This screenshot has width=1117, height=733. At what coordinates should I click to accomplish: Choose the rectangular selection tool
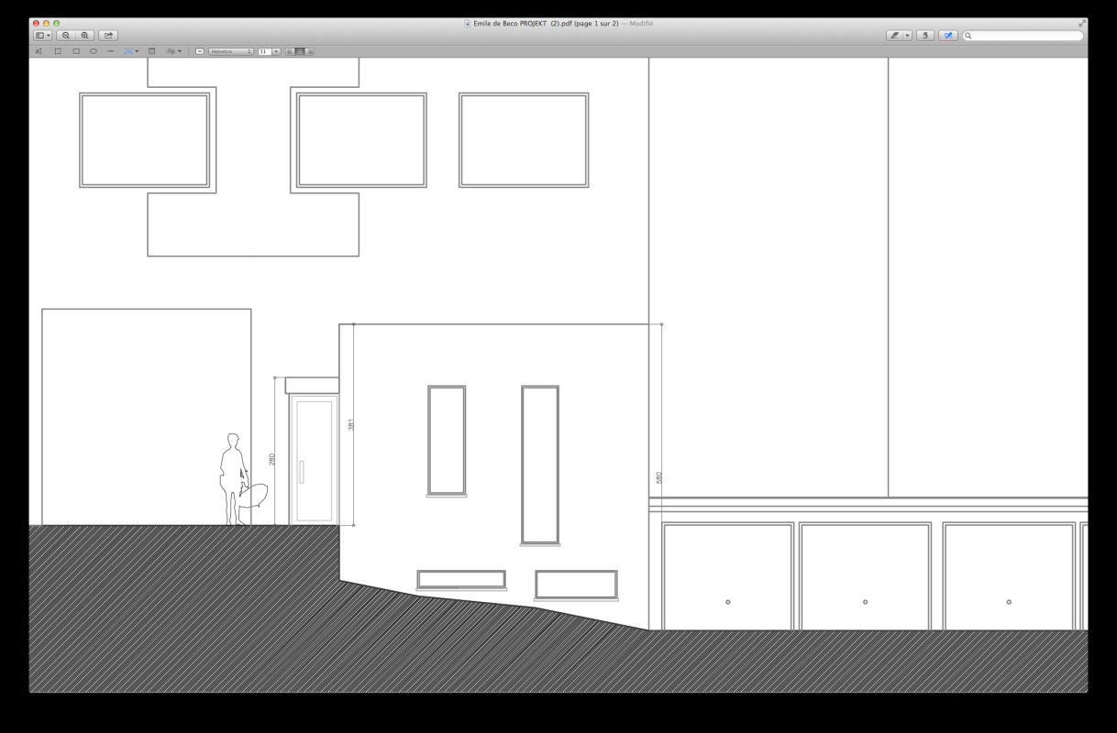click(x=58, y=51)
